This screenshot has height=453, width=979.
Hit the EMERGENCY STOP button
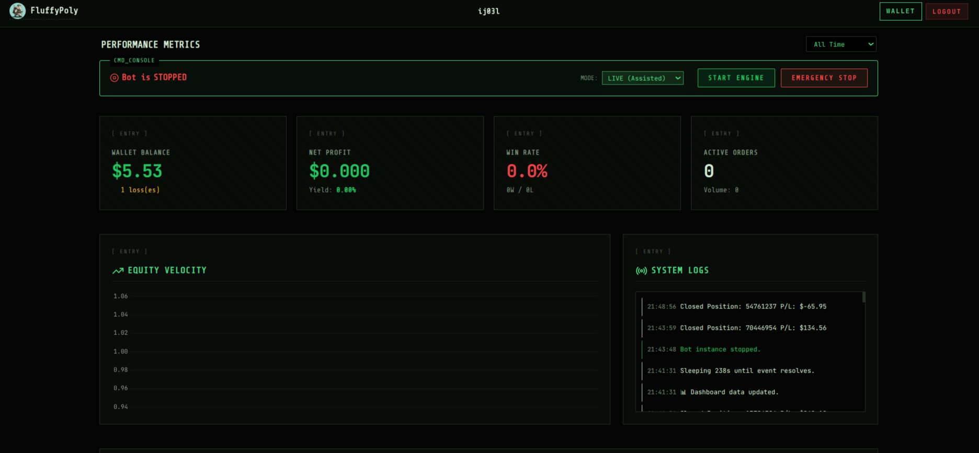(824, 78)
